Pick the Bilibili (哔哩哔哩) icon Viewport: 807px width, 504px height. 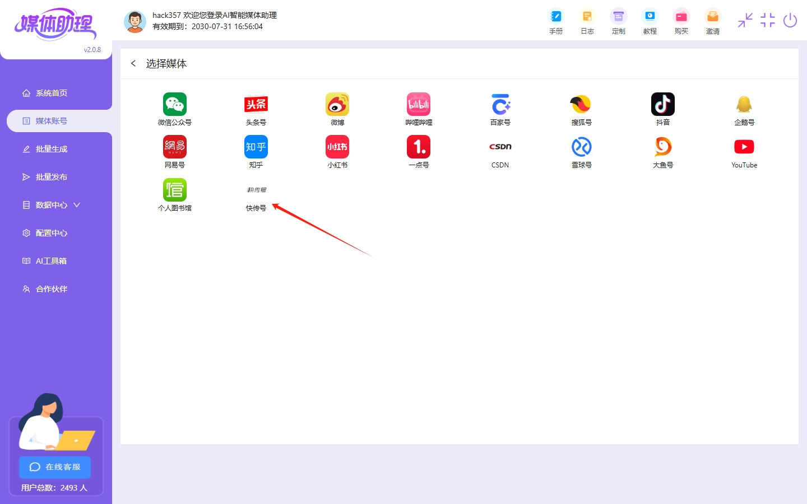pos(419,104)
